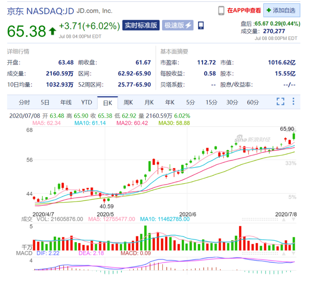
Task: Click the mobile phone icon beside 在APP中查看
Action: (221, 10)
